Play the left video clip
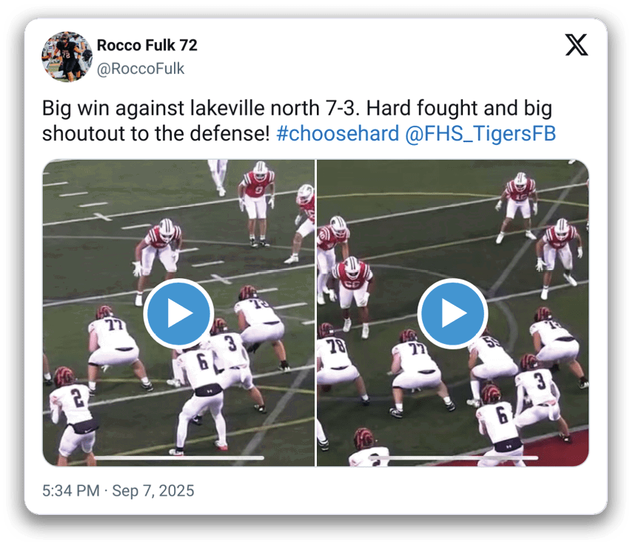Image resolution: width=633 pixels, height=546 pixels. (x=178, y=313)
